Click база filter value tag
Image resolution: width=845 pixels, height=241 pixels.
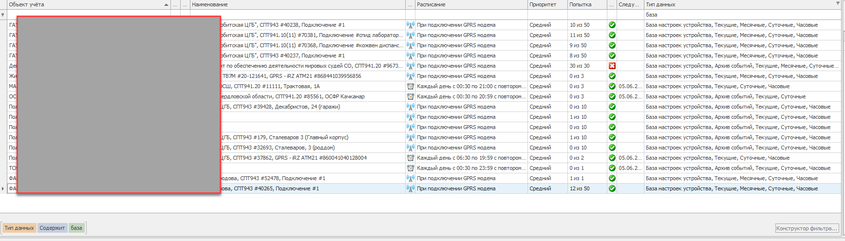coord(76,228)
